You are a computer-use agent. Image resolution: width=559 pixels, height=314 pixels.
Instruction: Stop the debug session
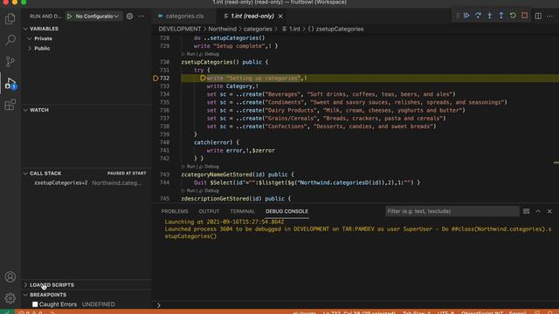[524, 16]
